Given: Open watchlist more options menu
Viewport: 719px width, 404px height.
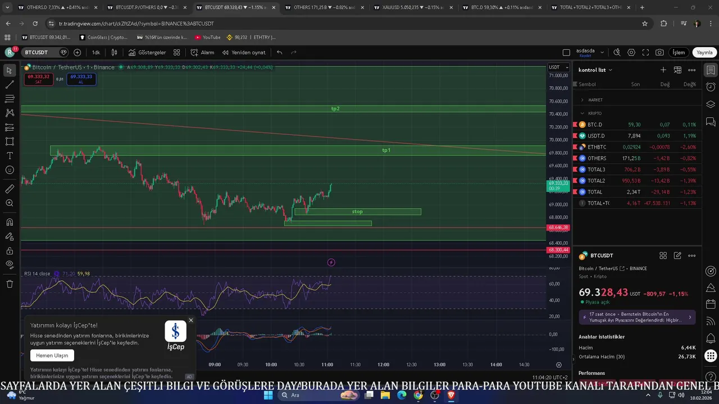Looking at the screenshot, I should [x=692, y=70].
